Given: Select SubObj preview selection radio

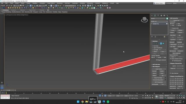Looking at the screenshot, I should [157, 57].
